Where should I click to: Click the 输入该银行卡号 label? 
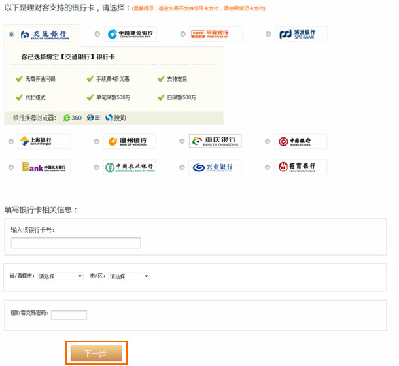tap(33, 230)
